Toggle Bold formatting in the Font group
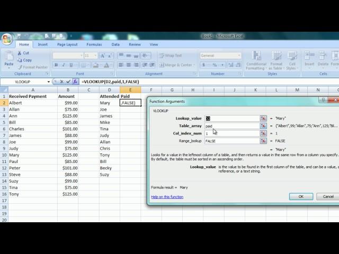The image size is (339, 254). coord(56,65)
